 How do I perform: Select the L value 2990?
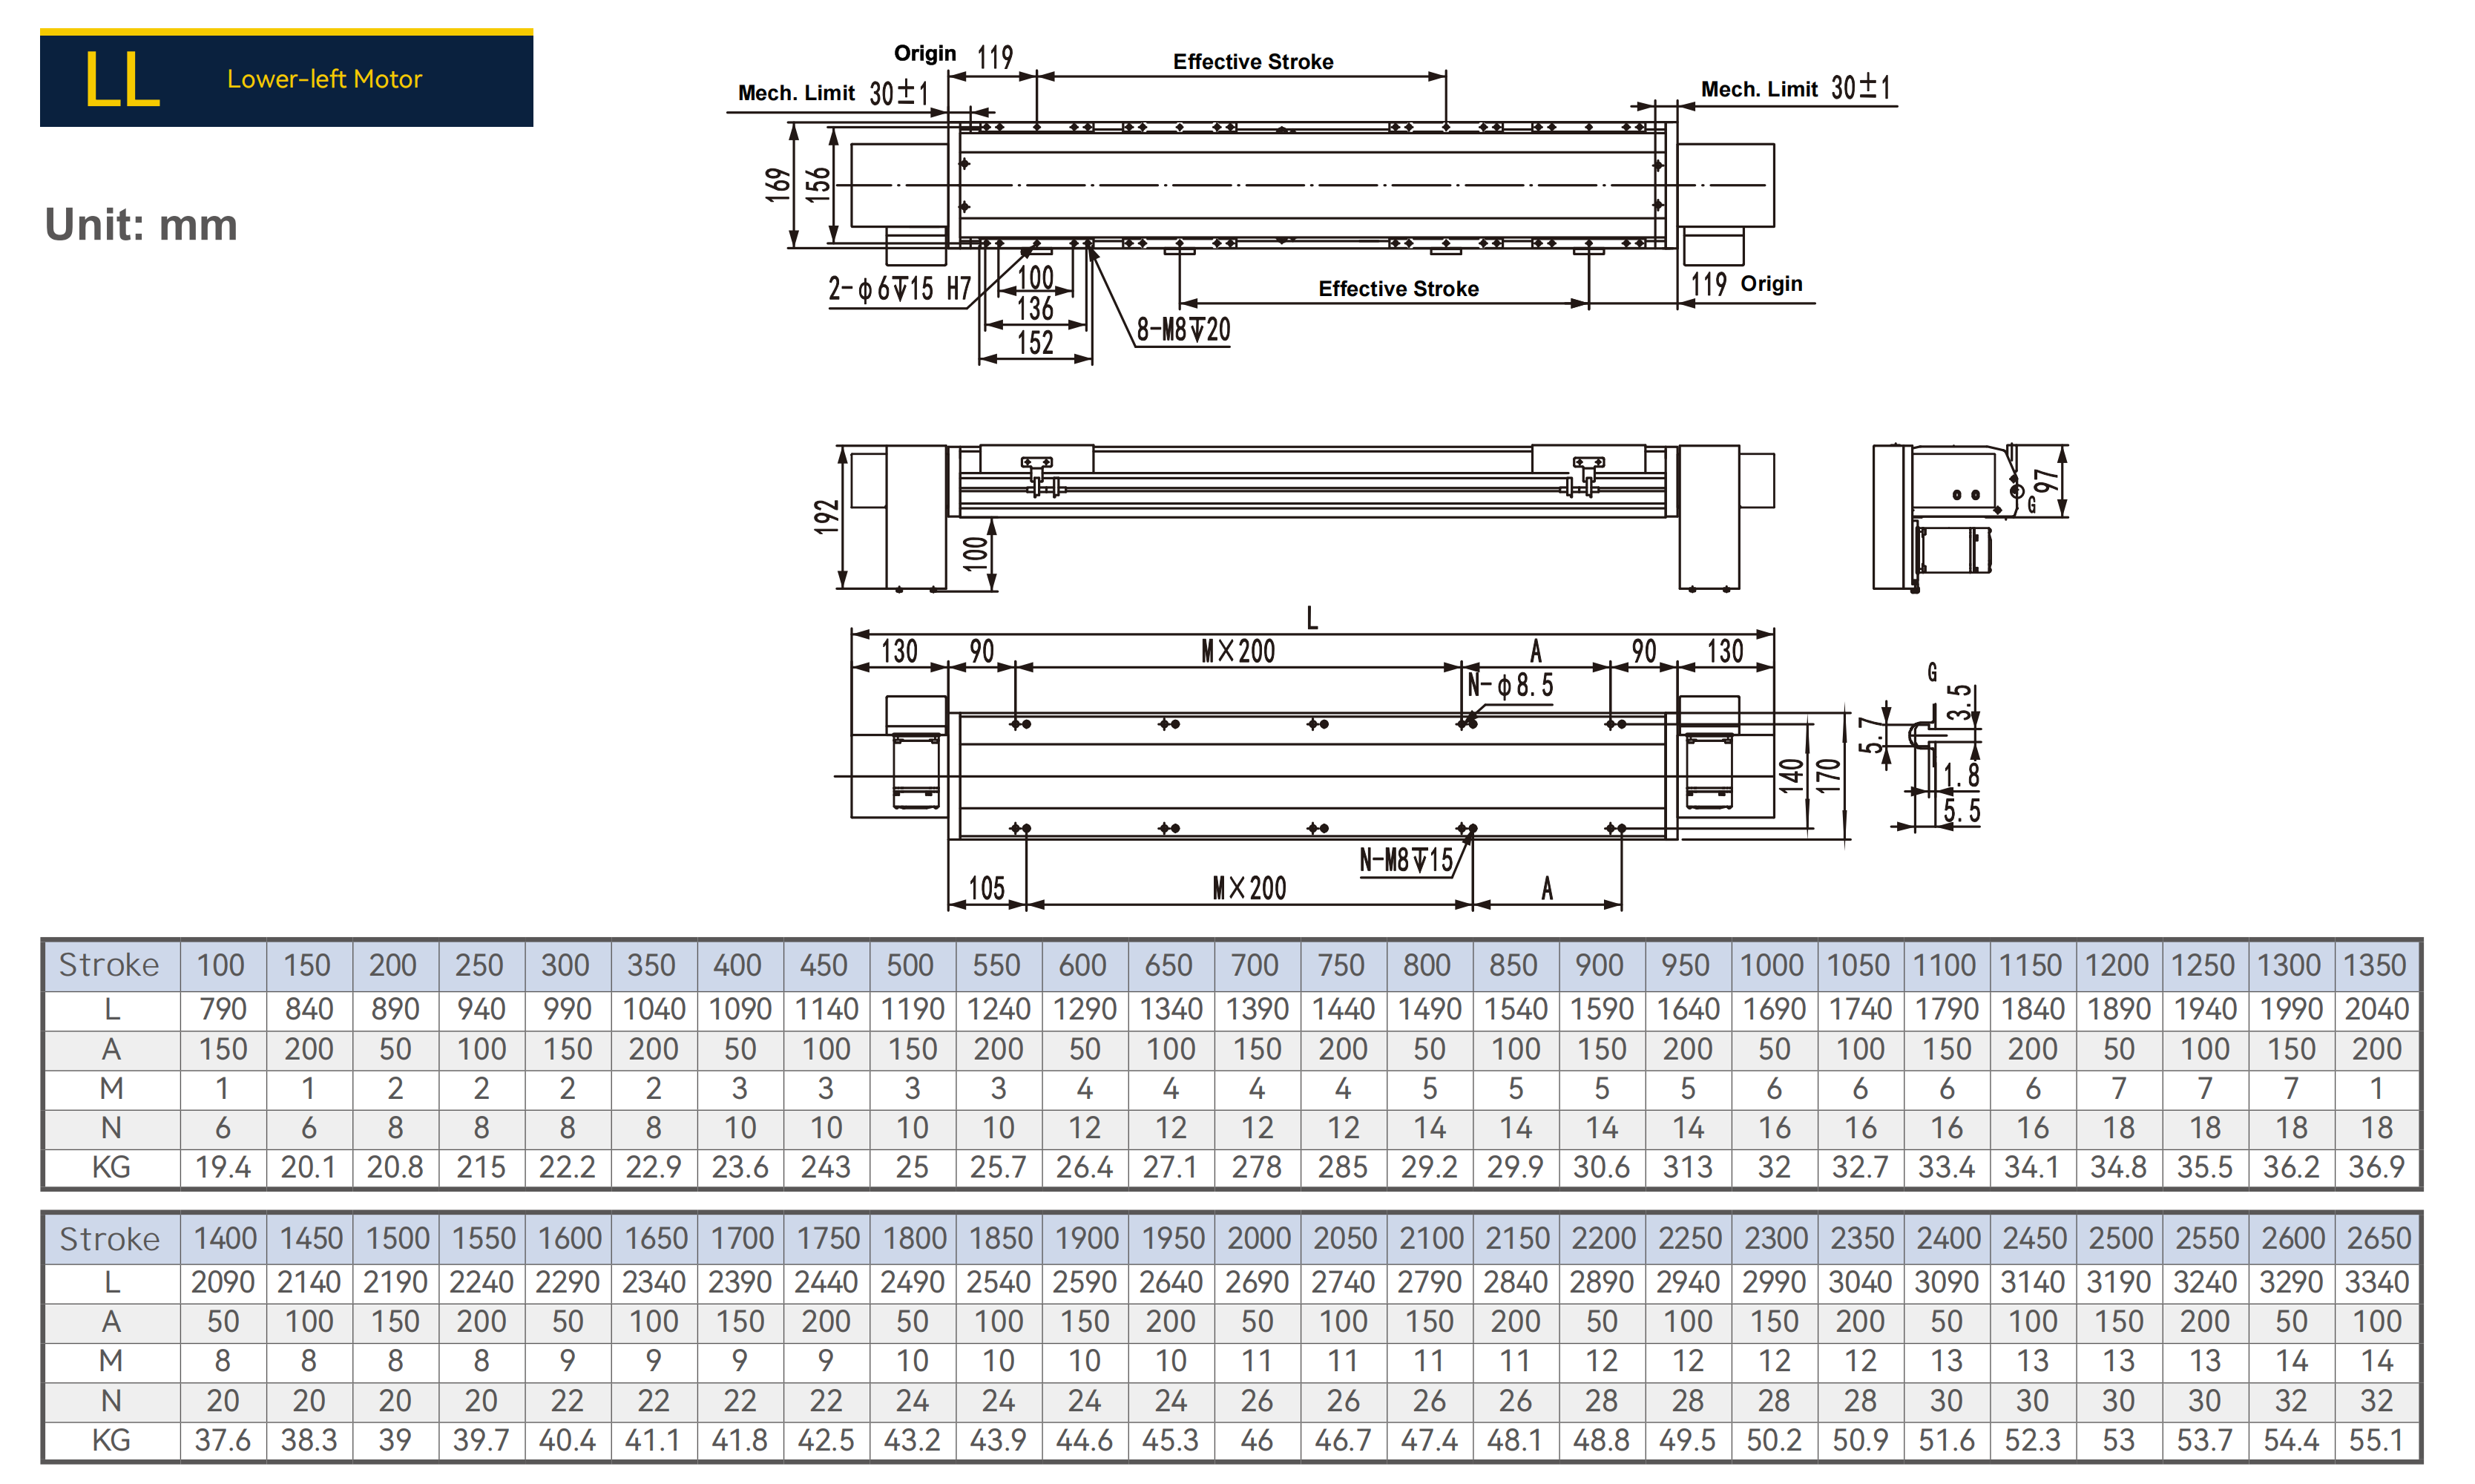pyautogui.click(x=1775, y=1282)
